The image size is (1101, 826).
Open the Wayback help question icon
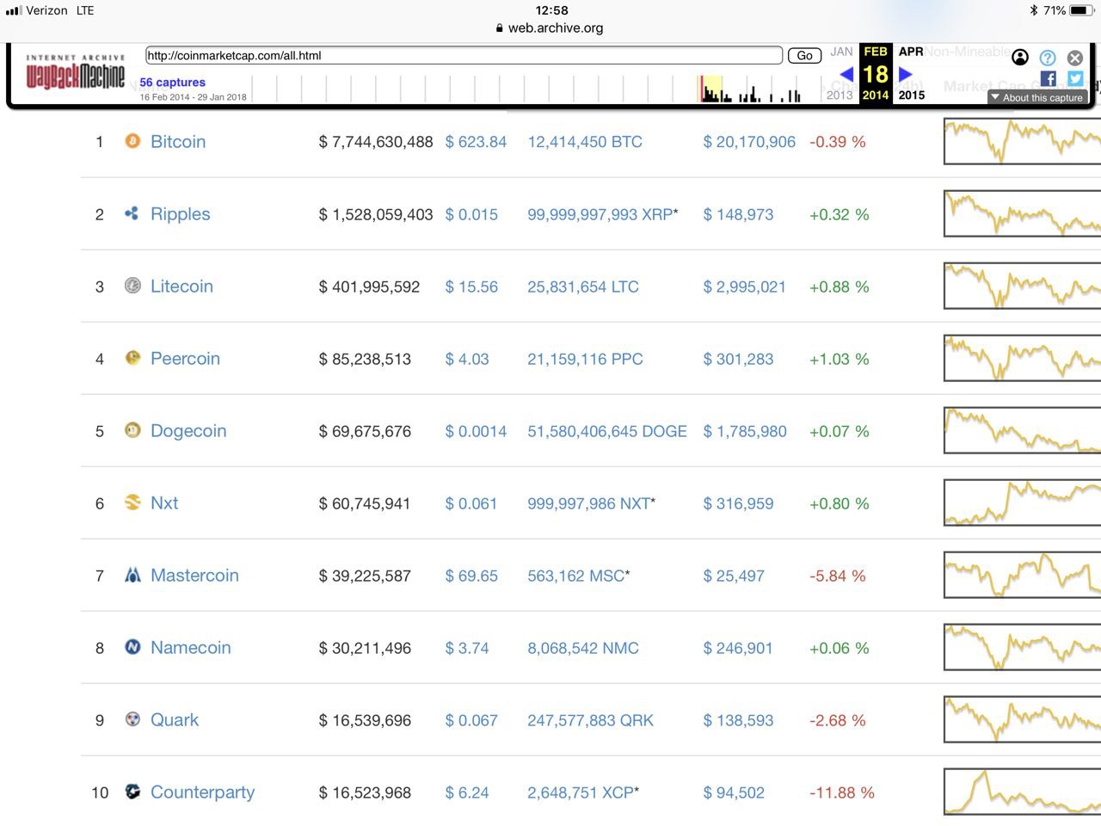click(1048, 58)
